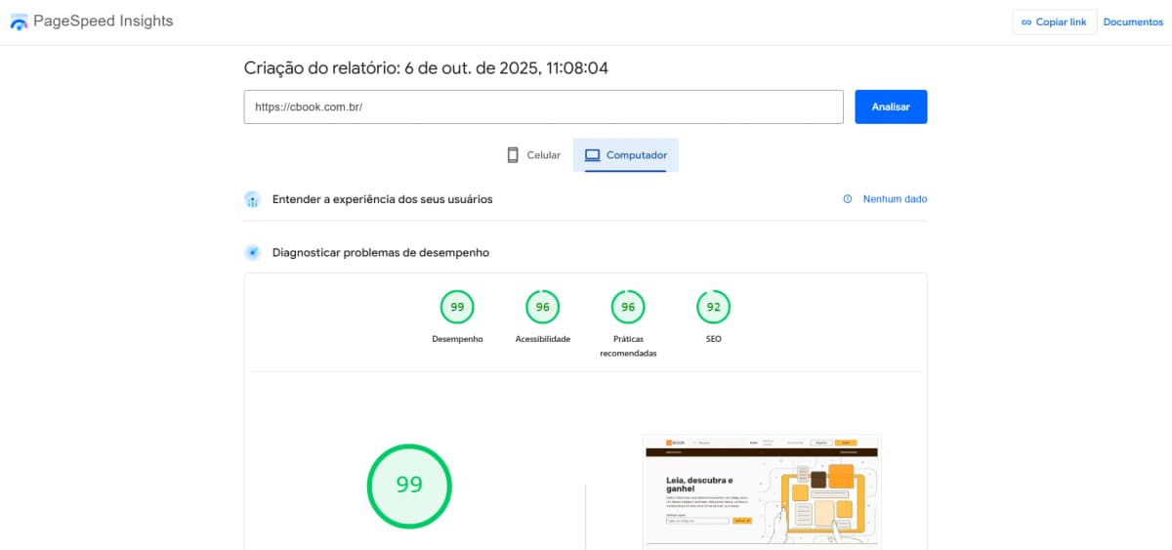
Task: Click the Nenhum dado link
Action: (x=895, y=199)
